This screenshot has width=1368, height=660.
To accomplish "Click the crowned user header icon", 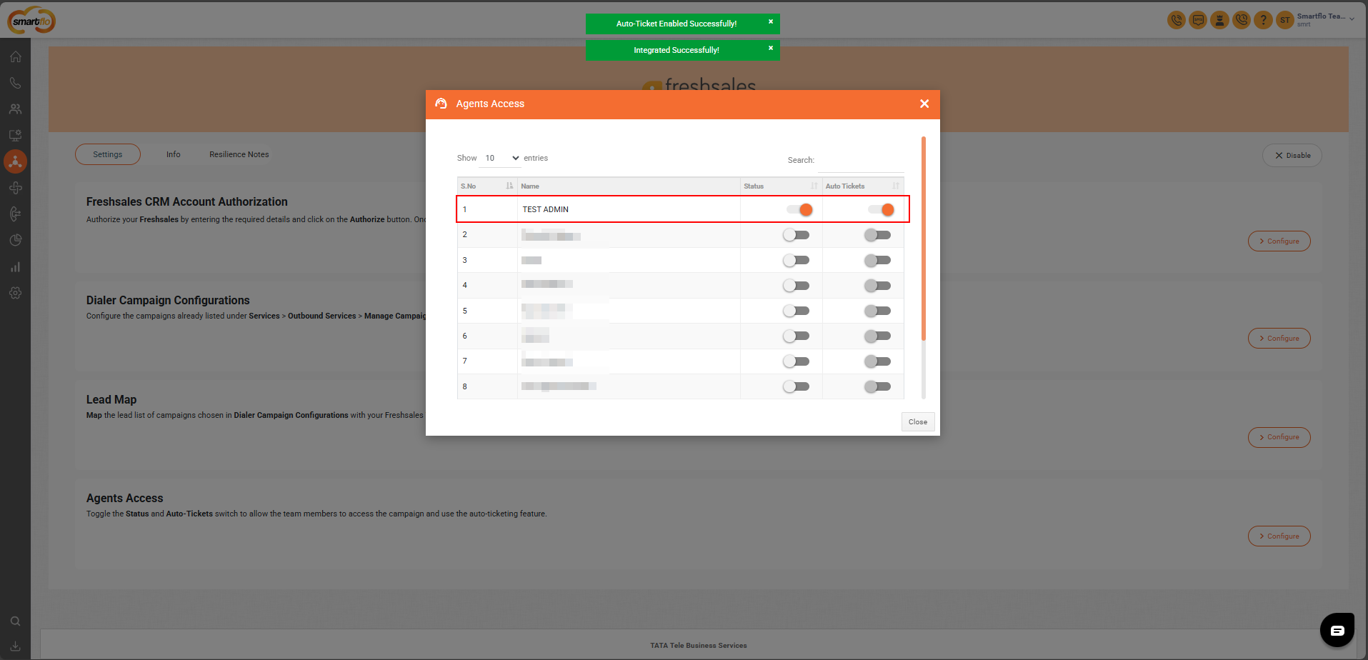I will pos(1220,20).
